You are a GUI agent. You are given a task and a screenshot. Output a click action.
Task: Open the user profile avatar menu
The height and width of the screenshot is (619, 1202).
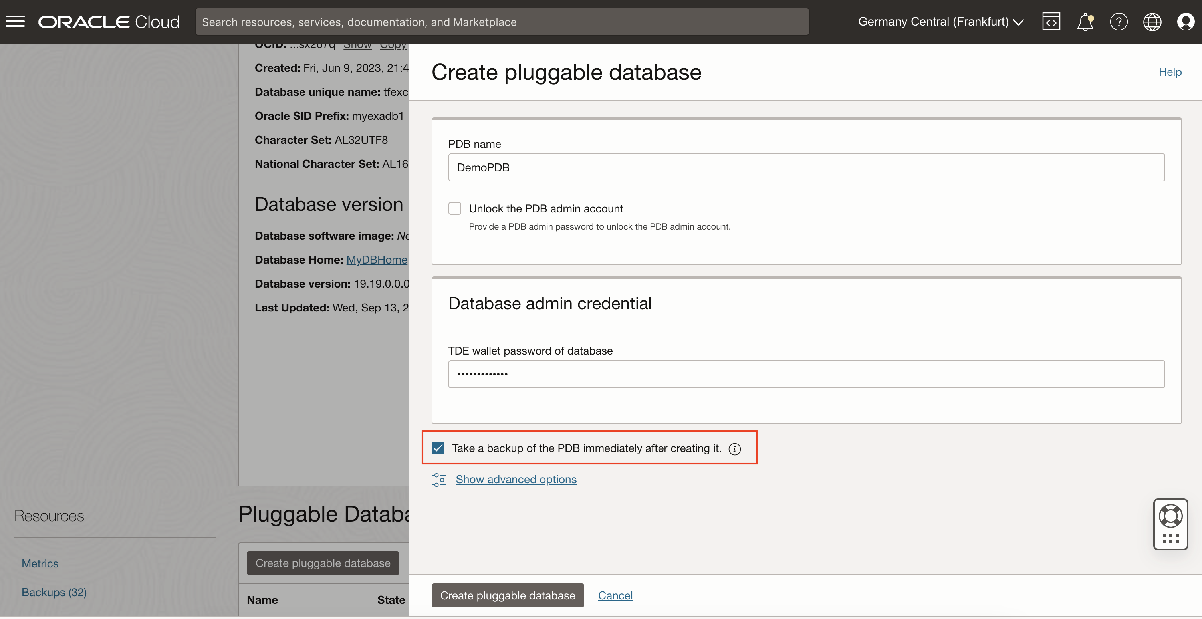click(x=1185, y=22)
